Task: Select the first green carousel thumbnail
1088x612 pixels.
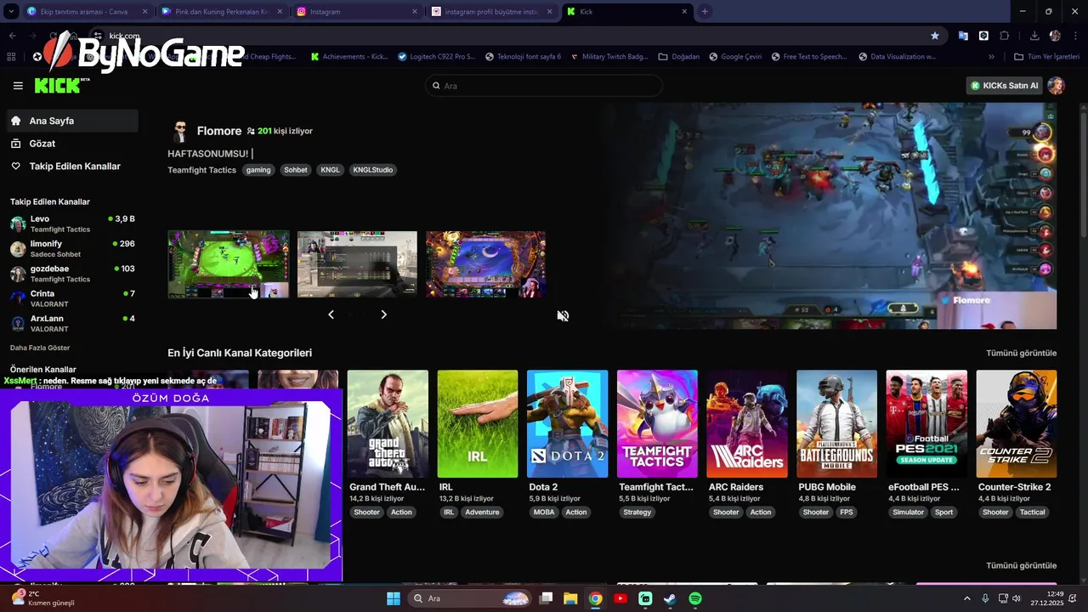Action: [228, 264]
